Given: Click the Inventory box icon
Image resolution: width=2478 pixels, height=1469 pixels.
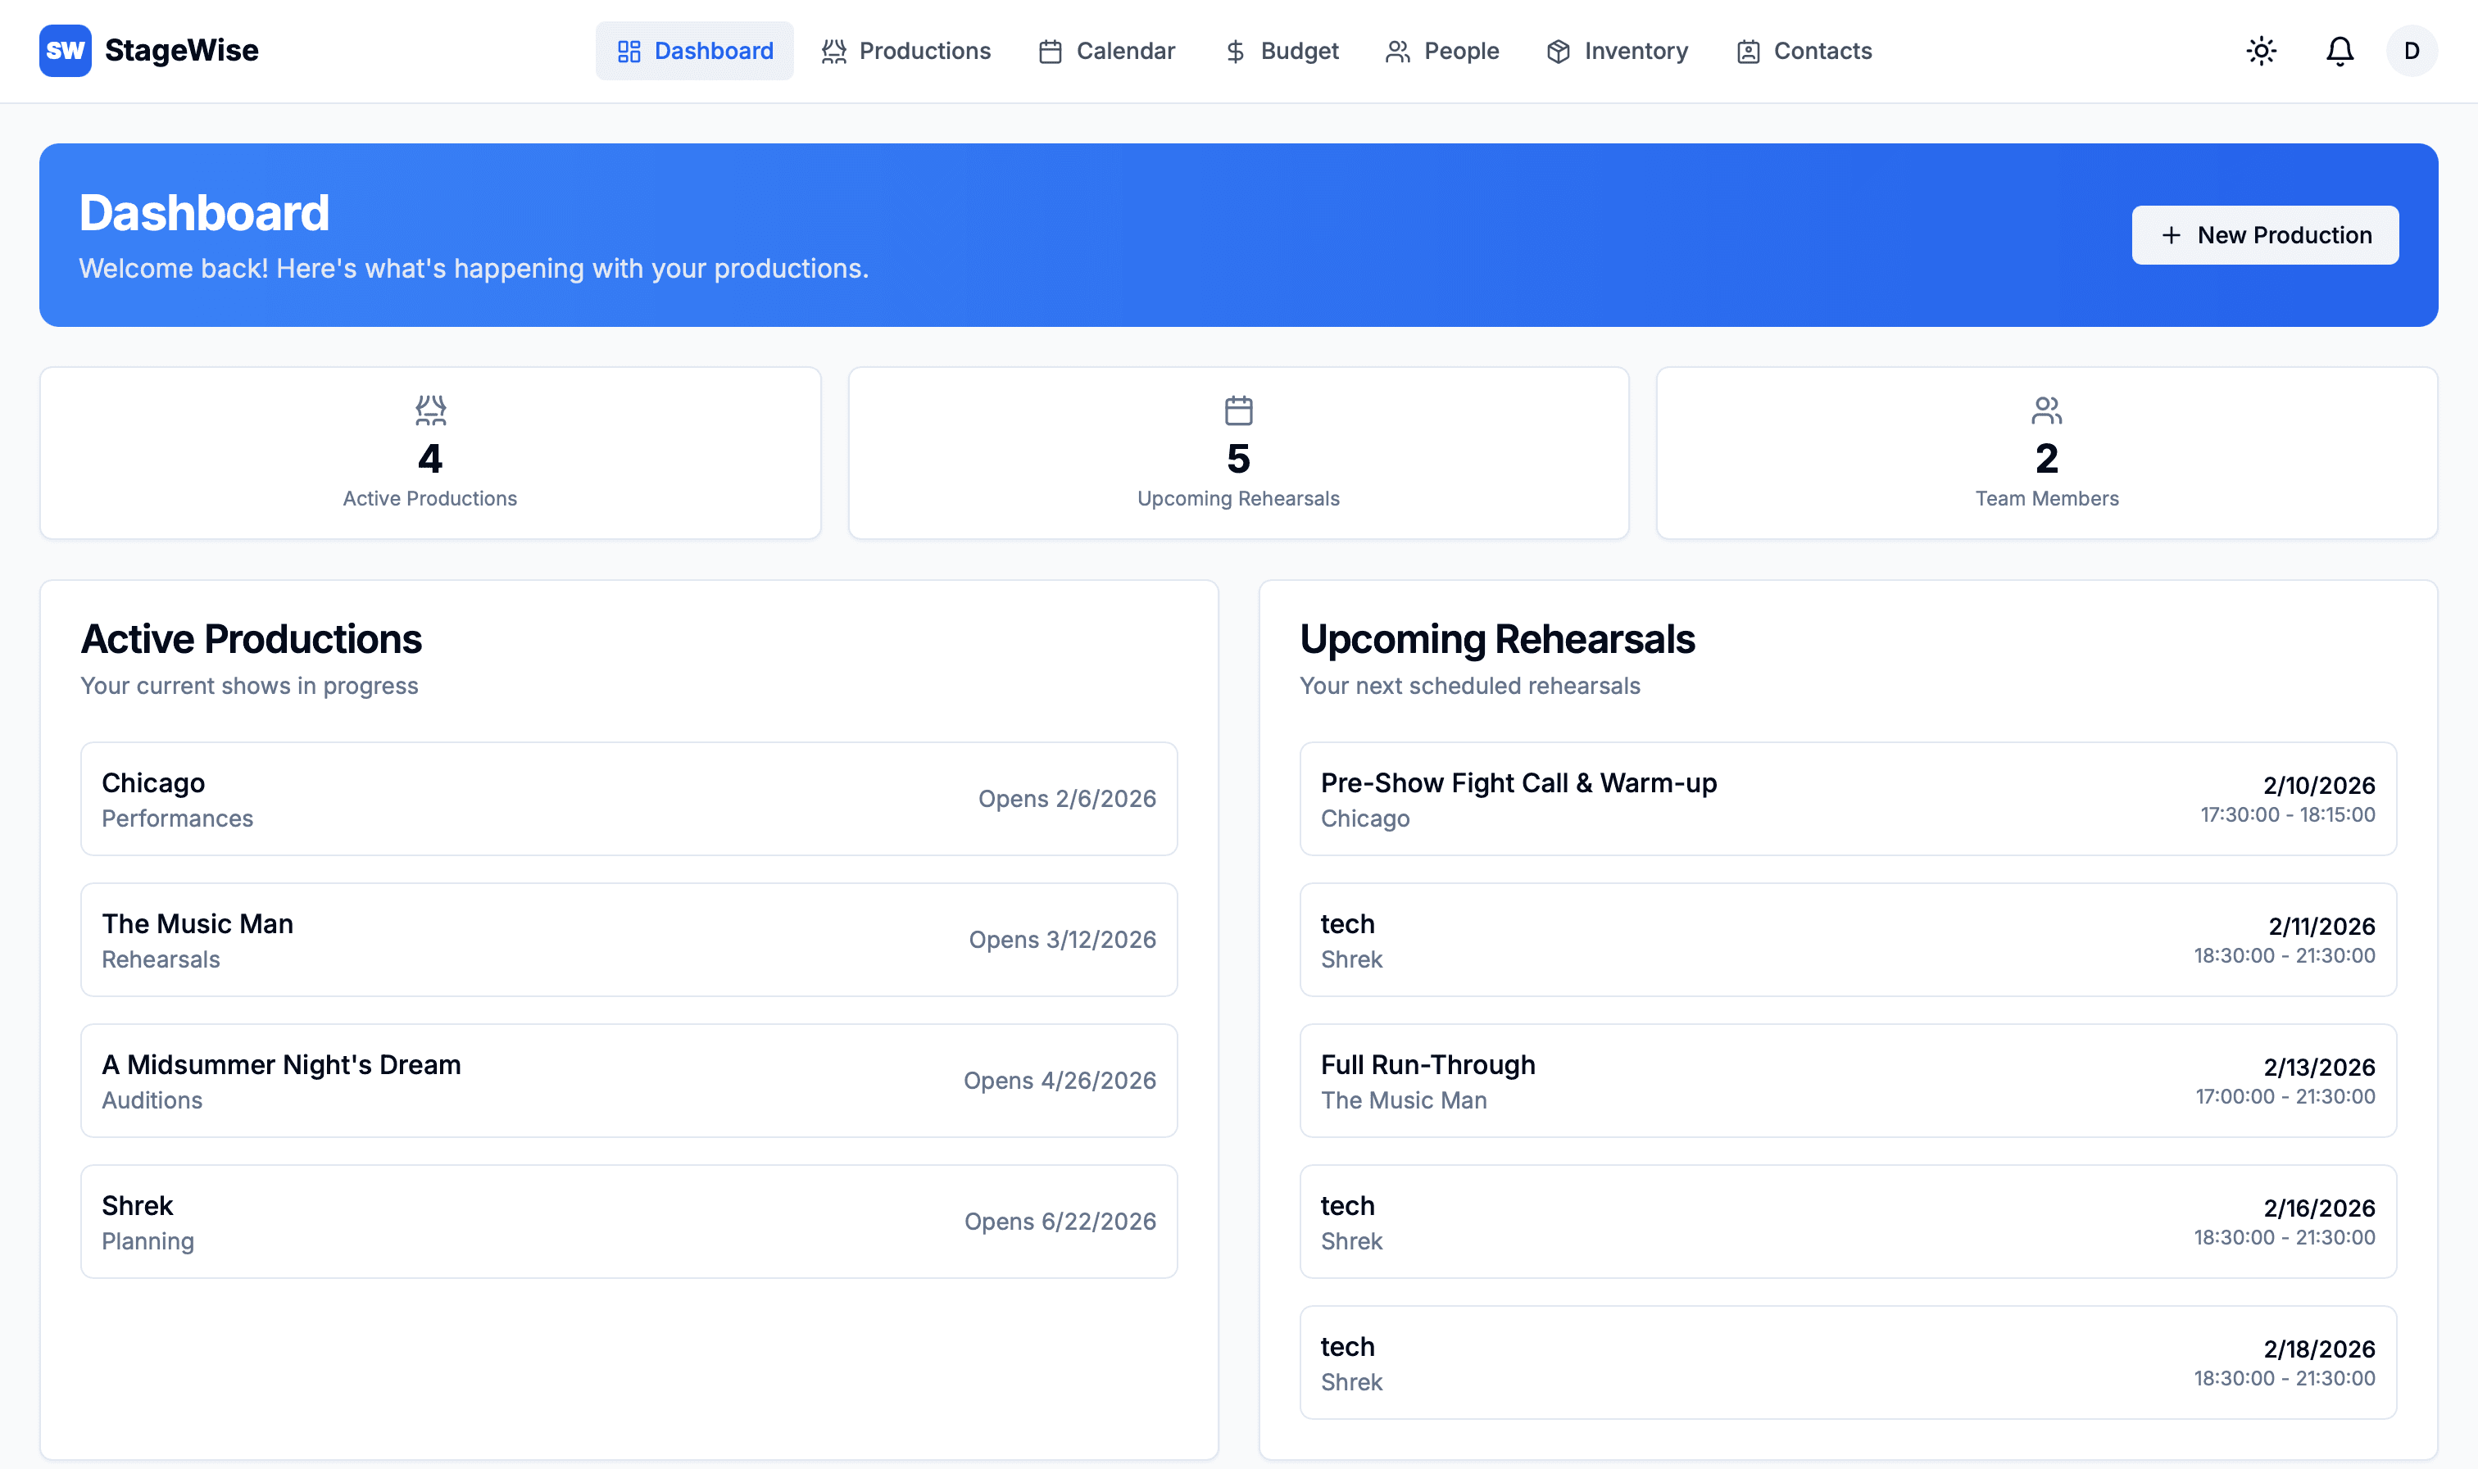Looking at the screenshot, I should tap(1556, 51).
